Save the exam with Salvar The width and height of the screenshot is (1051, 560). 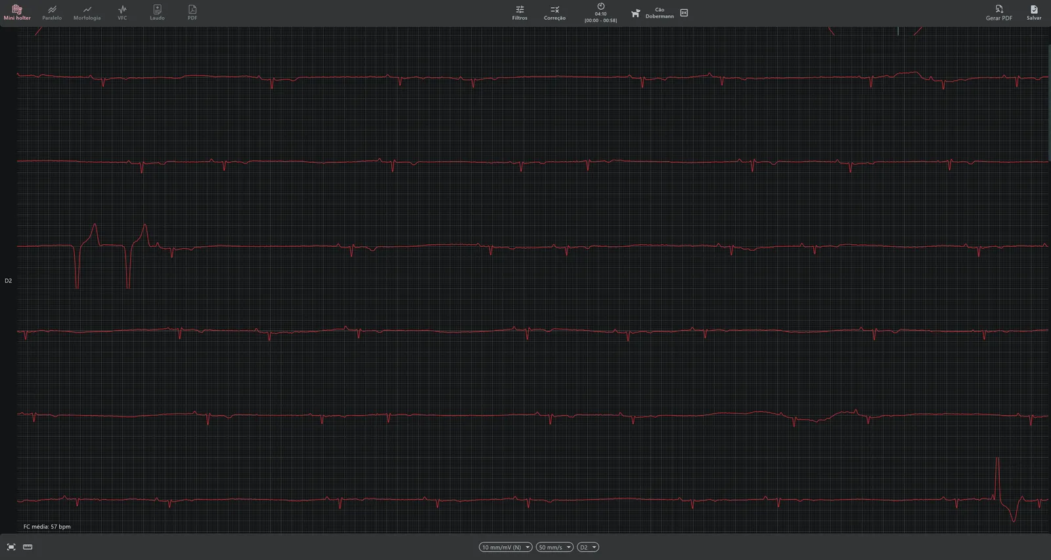coord(1034,12)
